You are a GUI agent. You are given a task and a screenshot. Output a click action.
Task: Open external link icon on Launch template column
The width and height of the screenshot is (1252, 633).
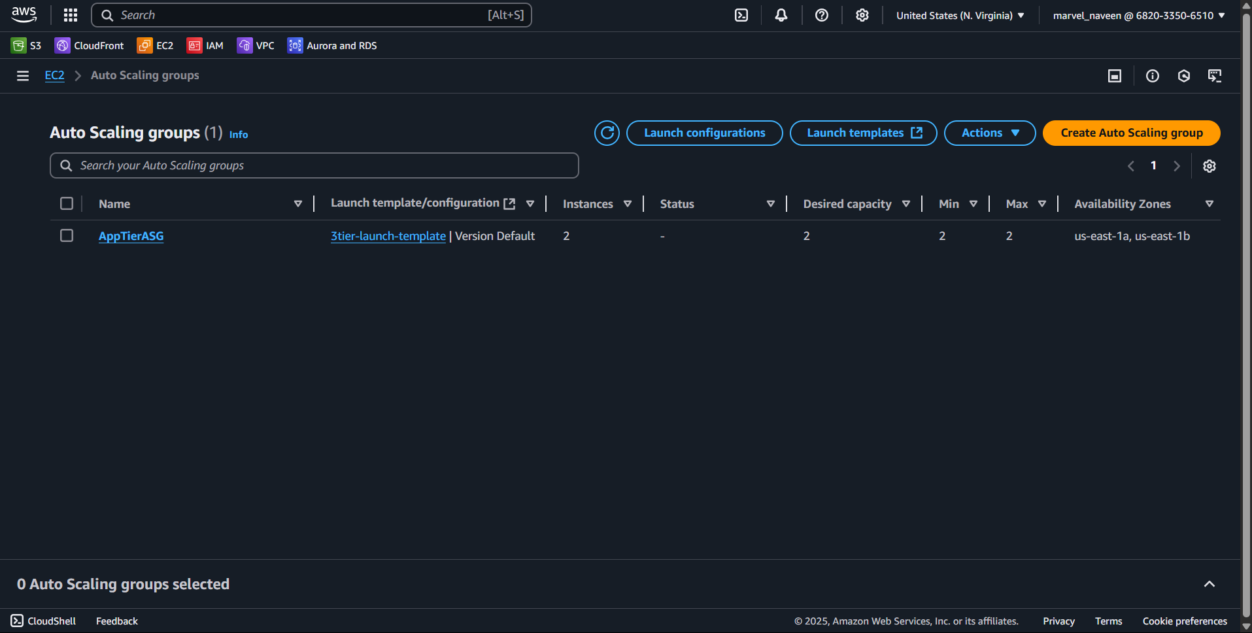point(509,204)
